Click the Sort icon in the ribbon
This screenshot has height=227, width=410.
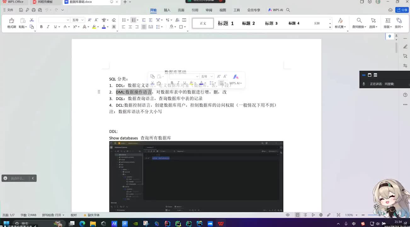point(177,20)
